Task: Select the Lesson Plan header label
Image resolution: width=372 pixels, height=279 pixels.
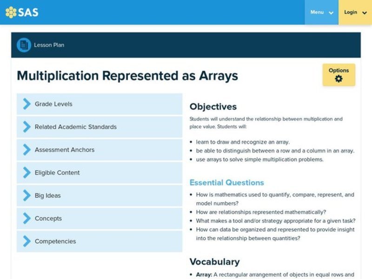Action: point(49,45)
